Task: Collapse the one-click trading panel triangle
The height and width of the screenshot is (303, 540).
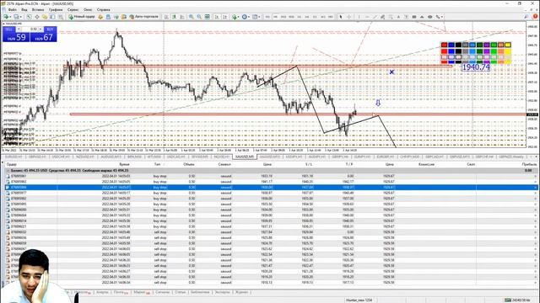Action: (x=3, y=24)
